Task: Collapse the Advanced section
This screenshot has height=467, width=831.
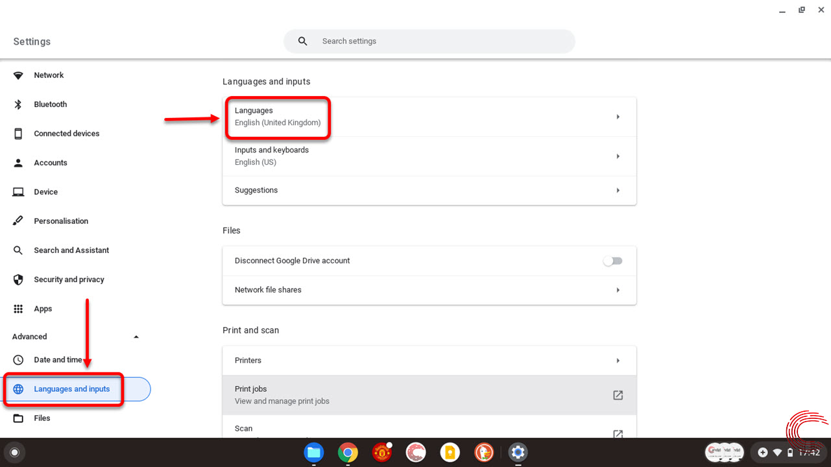Action: pyautogui.click(x=136, y=336)
